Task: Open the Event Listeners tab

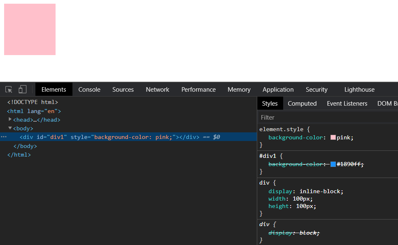Action: [347, 104]
